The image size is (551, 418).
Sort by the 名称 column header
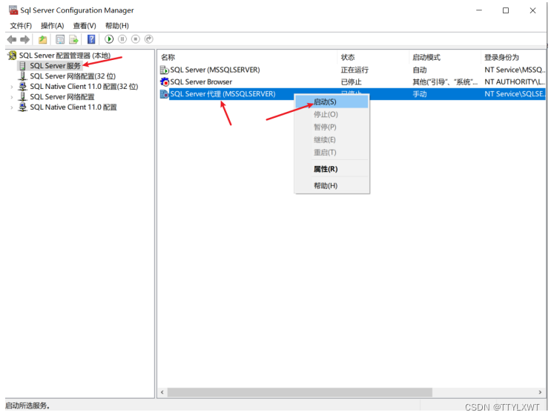pos(248,57)
